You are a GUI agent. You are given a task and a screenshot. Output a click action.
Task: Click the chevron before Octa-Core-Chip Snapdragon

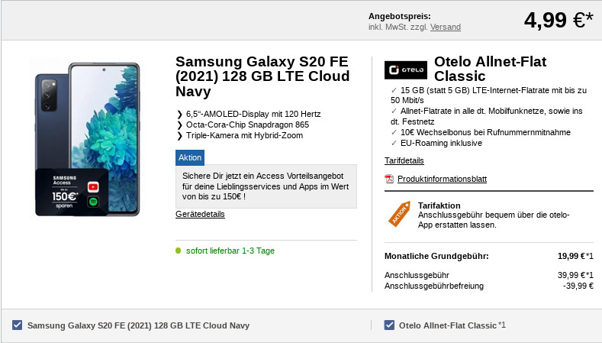pos(179,125)
